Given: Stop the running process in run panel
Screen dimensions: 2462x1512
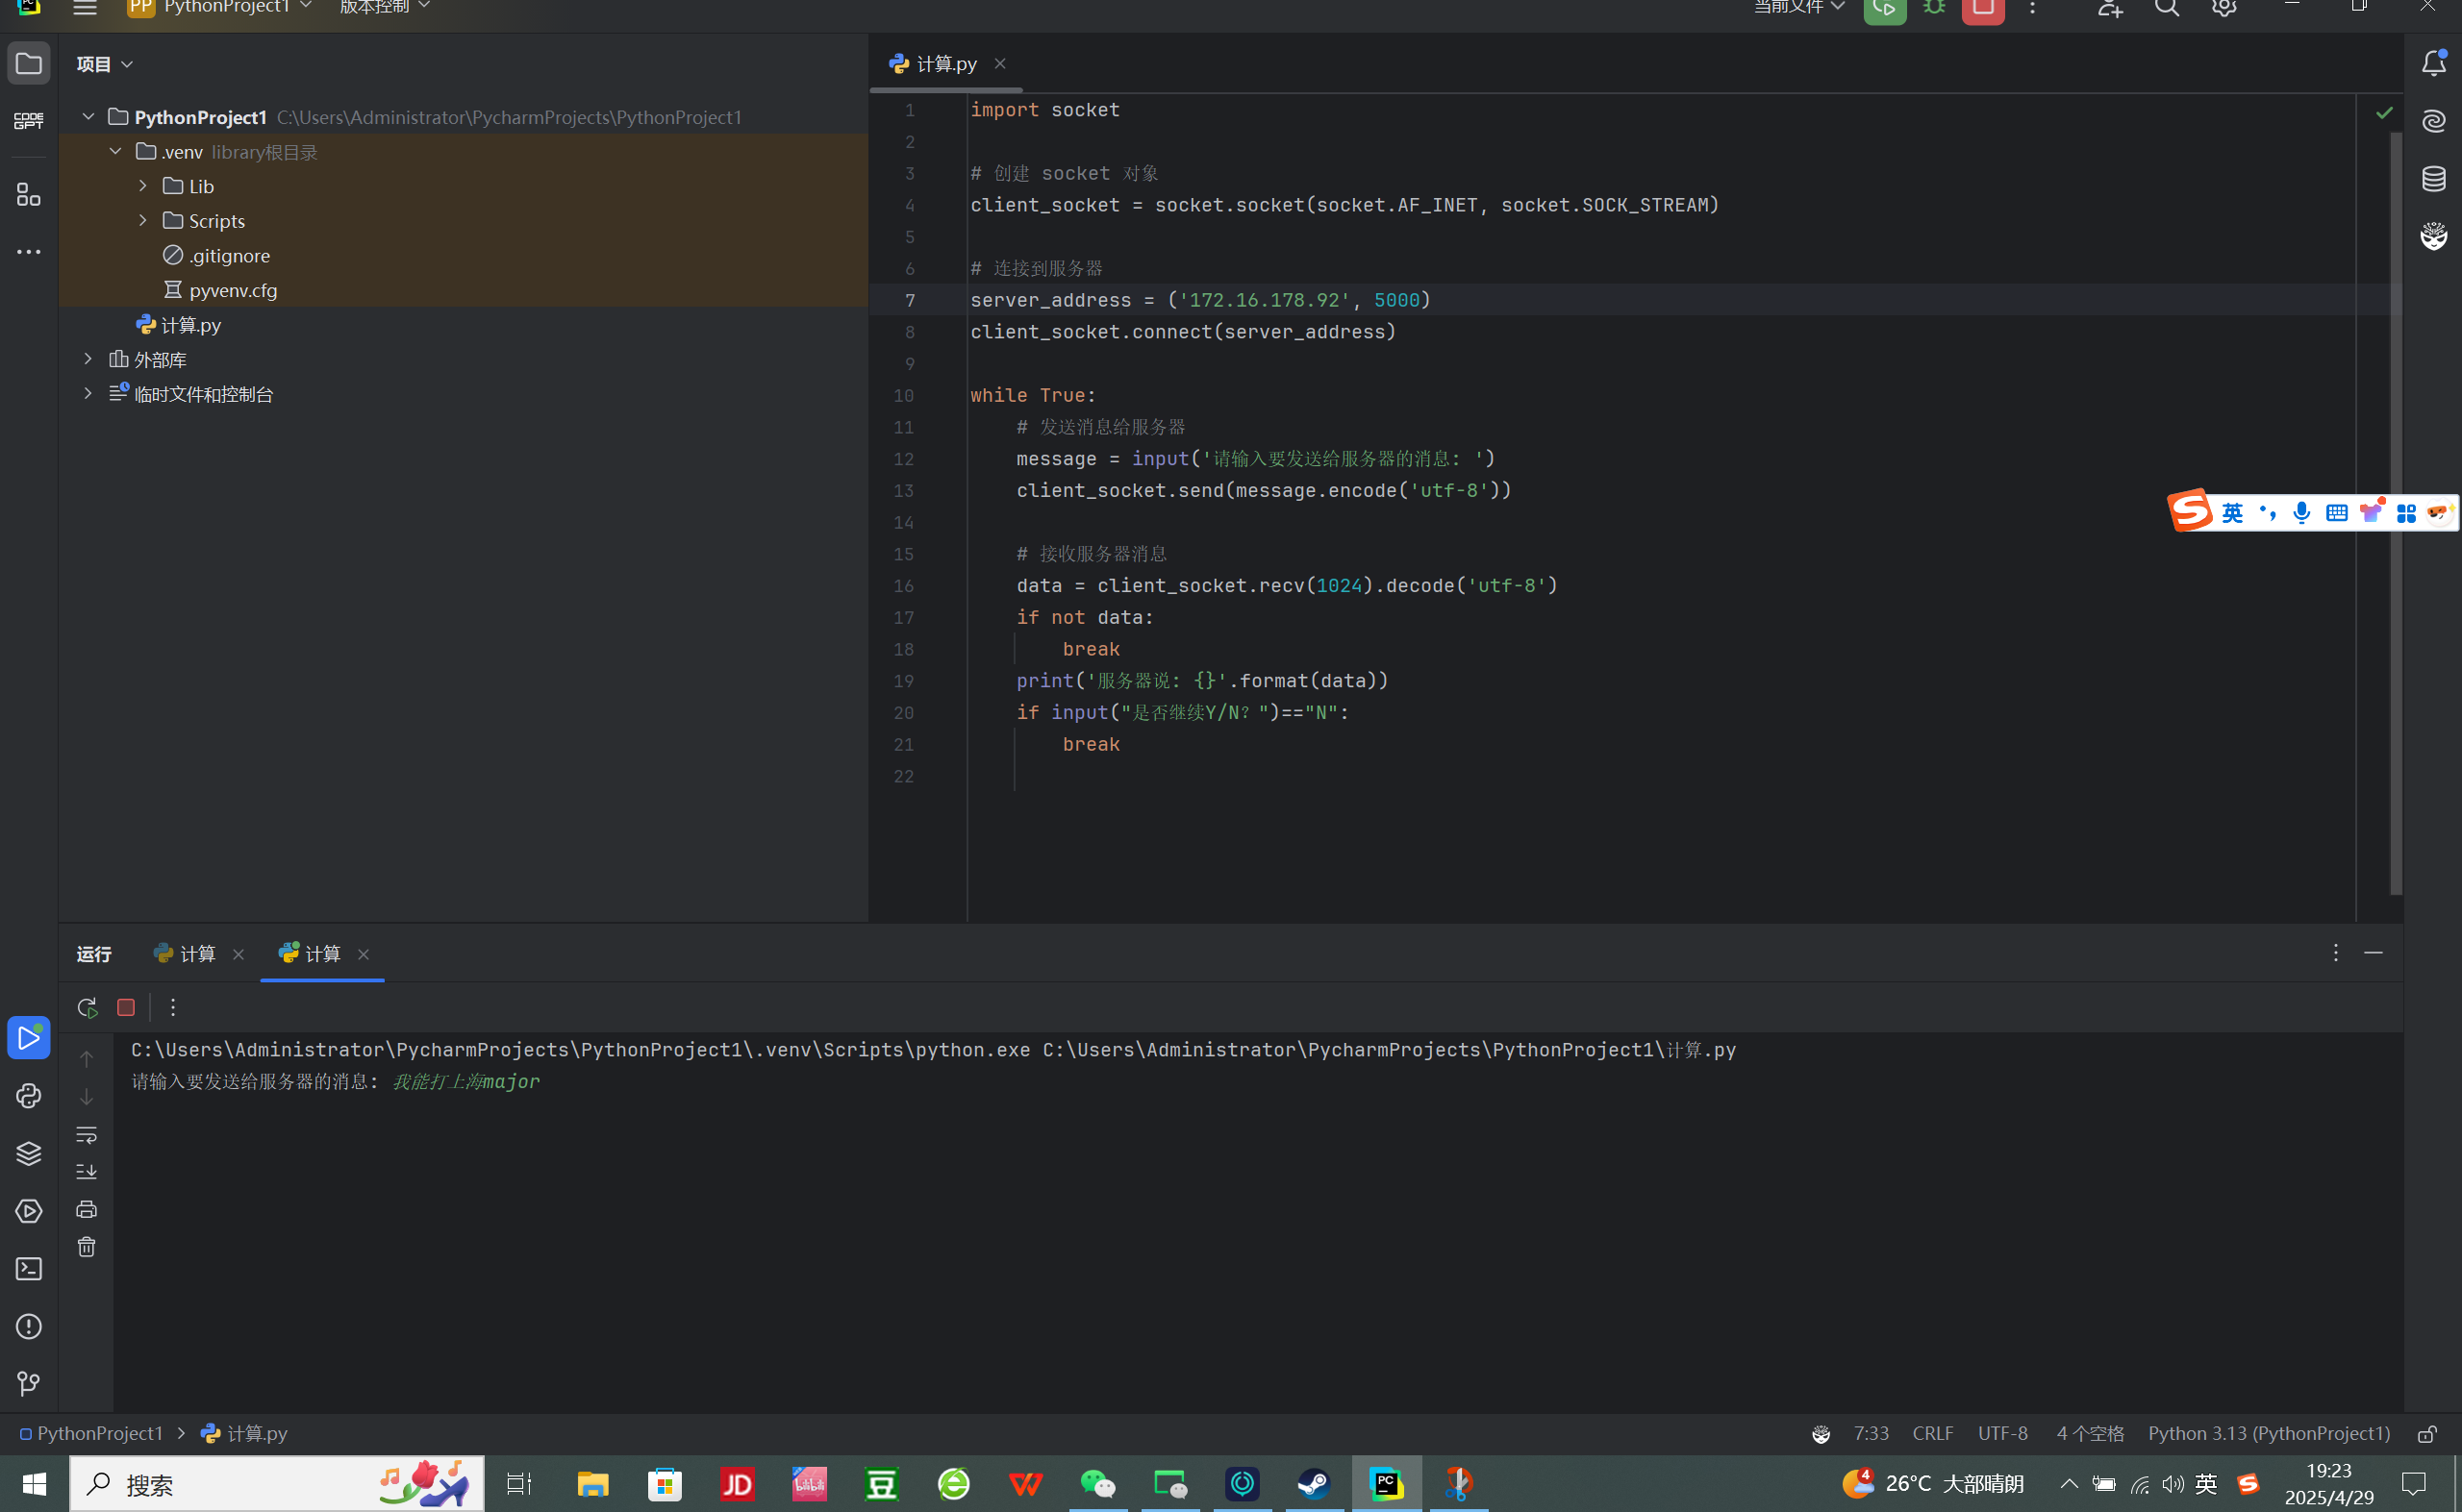Looking at the screenshot, I should point(126,1007).
